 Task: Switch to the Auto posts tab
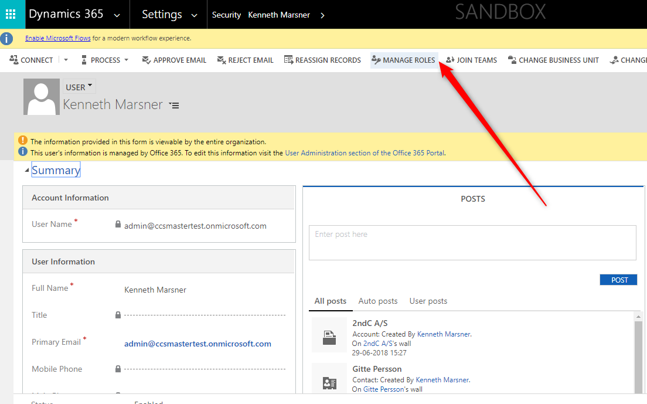[378, 301]
